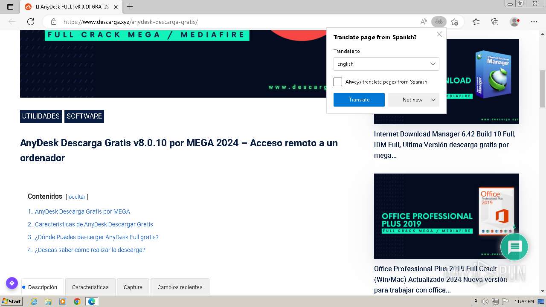Show hidden tray icons arrow

(x=476, y=301)
